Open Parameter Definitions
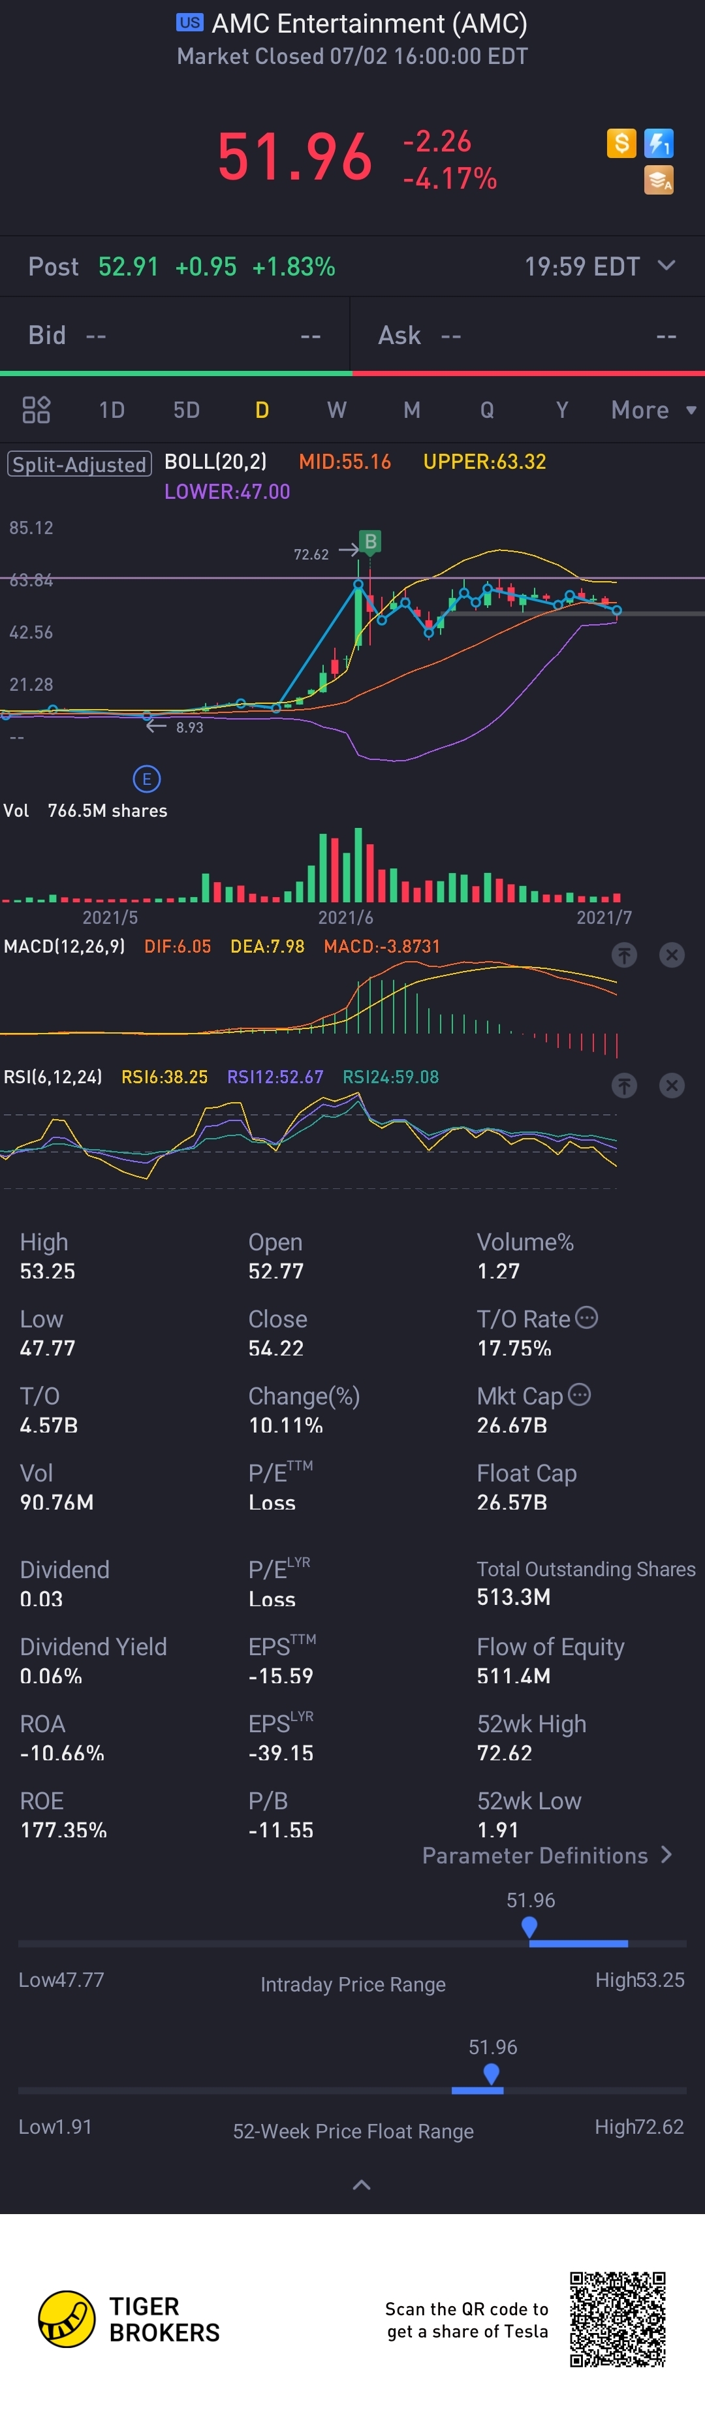This screenshot has width=705, height=2425. click(547, 1856)
